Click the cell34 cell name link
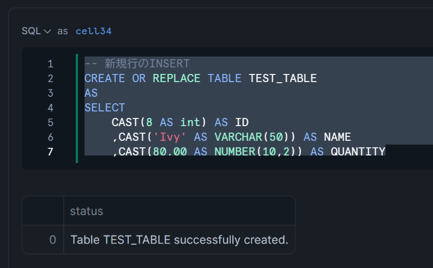Viewport: 433px width, 268px height. click(94, 31)
